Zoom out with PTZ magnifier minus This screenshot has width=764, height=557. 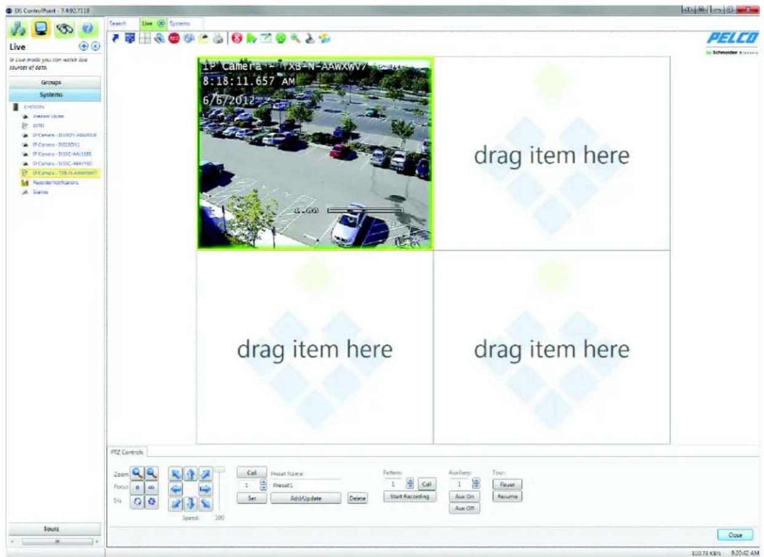click(151, 474)
